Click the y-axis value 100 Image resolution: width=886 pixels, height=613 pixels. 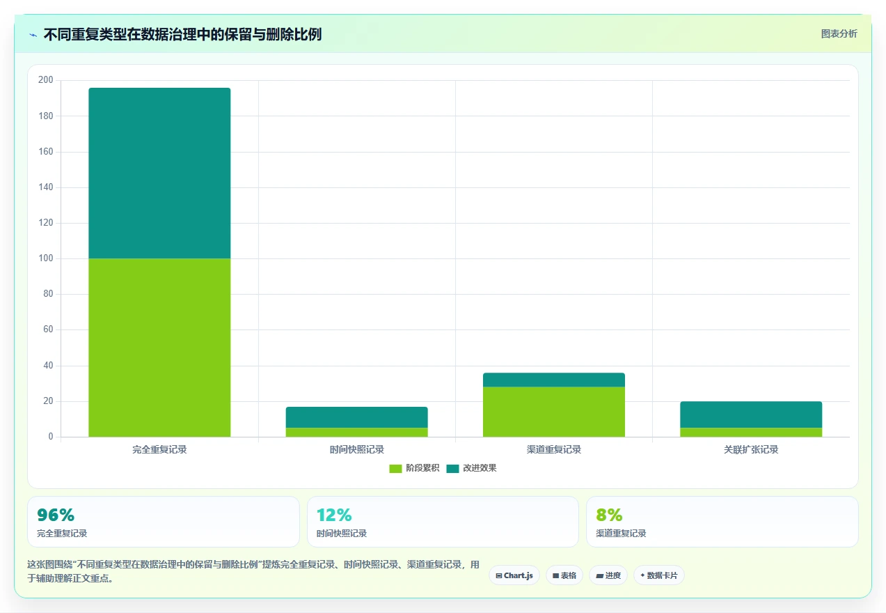coord(46,258)
